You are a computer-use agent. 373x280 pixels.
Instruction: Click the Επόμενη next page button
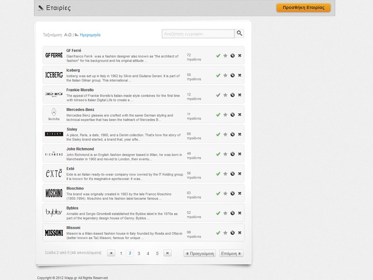point(231,253)
